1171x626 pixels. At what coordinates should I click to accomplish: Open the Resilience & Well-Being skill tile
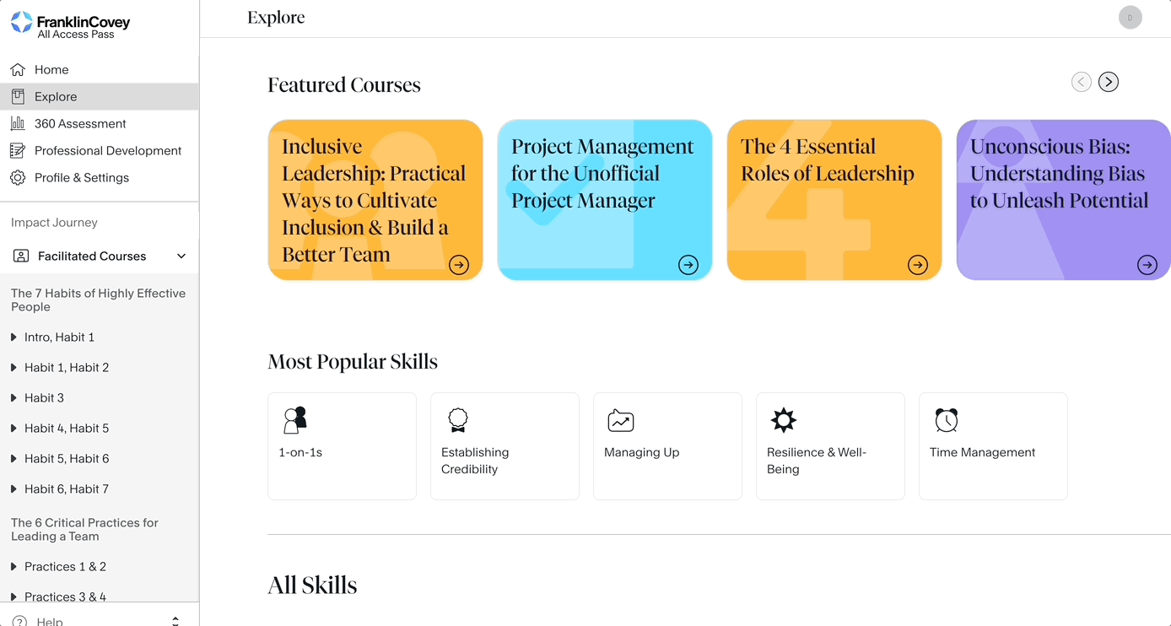click(x=830, y=445)
